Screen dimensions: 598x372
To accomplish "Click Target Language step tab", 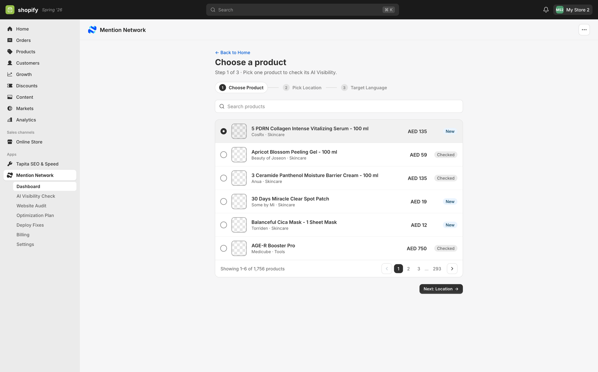I will [364, 88].
